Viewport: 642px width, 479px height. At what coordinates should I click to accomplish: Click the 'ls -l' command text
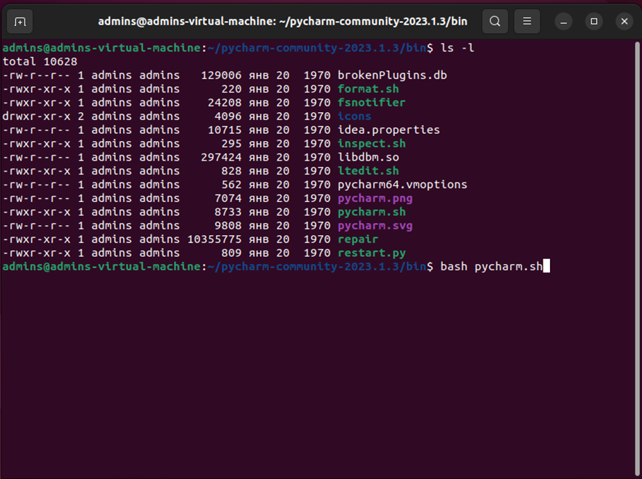(457, 48)
